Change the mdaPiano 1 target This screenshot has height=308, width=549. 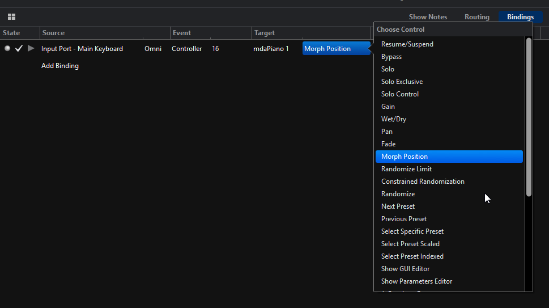tap(271, 49)
